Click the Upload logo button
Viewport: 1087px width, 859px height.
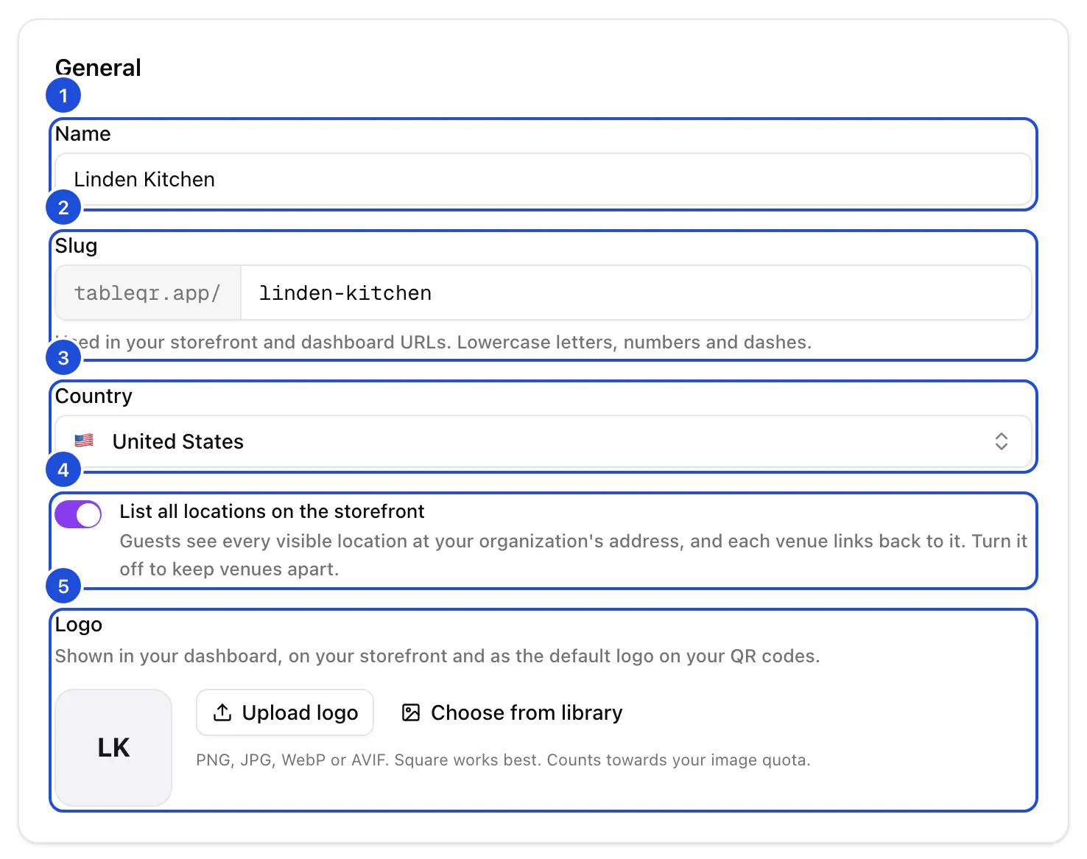[x=285, y=712]
